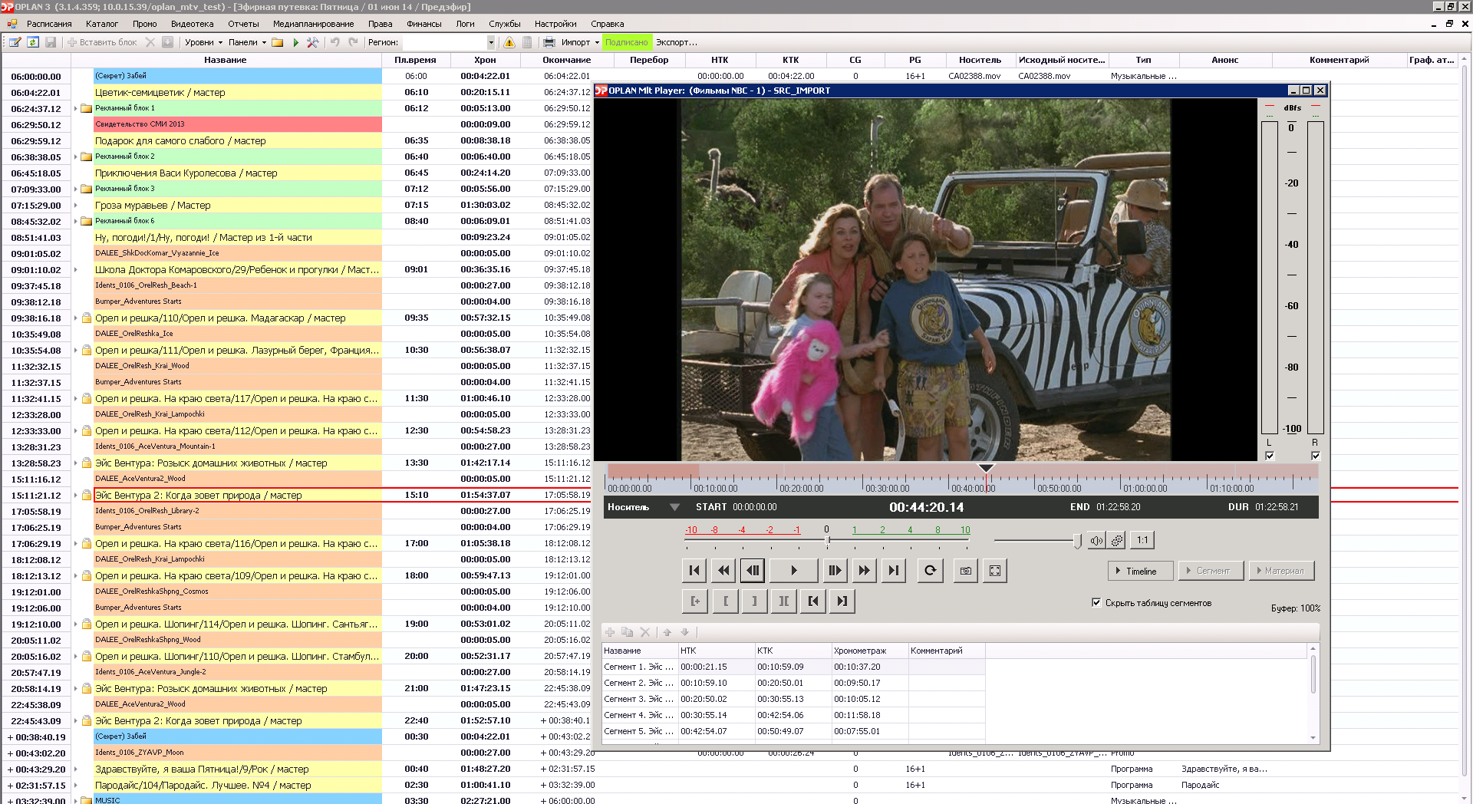1473x804 pixels.
Task: Open the Настройки menu
Action: coord(555,24)
